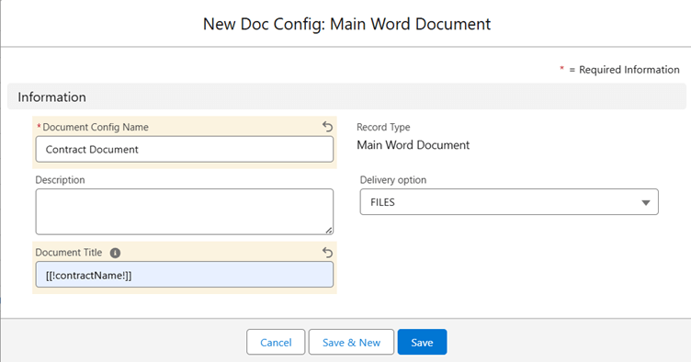
Task: Save the doc config record
Action: pos(422,342)
